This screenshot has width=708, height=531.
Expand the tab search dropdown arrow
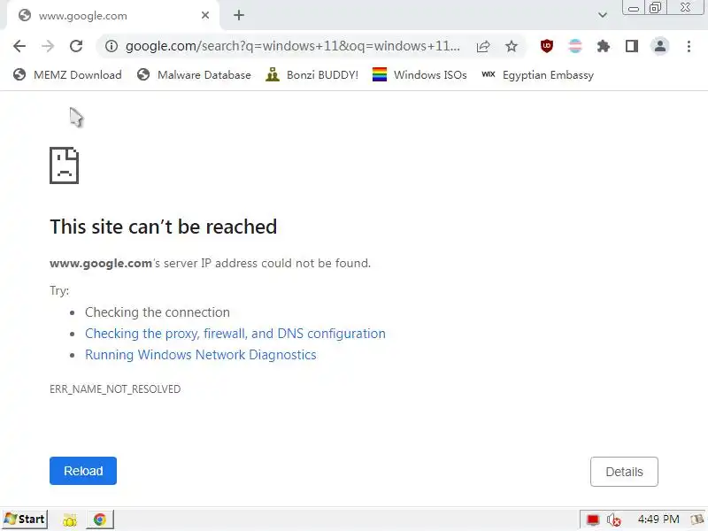click(x=603, y=15)
